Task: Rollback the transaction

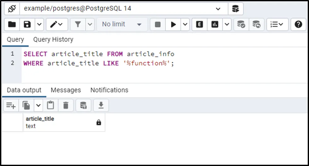Action: pyautogui.click(x=257, y=24)
